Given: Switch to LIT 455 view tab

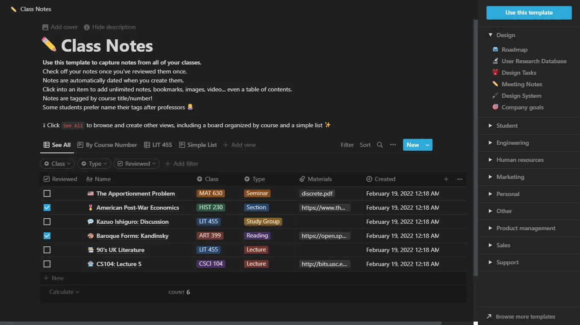Looking at the screenshot, I should click(x=158, y=145).
